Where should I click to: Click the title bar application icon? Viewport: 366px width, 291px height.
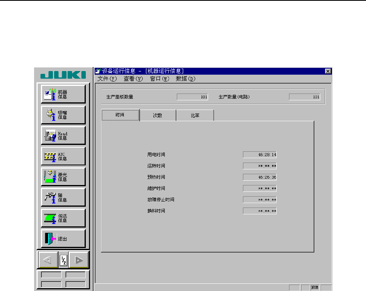click(98, 71)
